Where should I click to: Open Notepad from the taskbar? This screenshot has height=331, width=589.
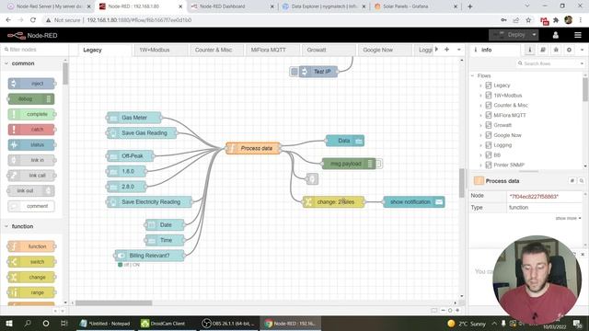click(105, 323)
